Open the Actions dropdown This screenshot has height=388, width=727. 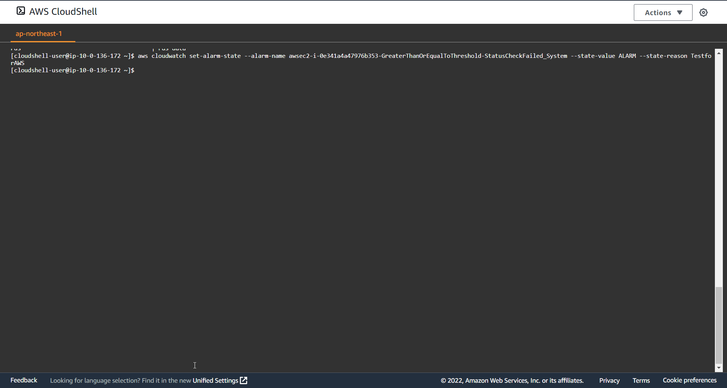(x=663, y=12)
